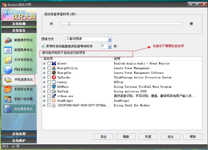
Task: Expand the ctfmon.exe tree node
Action: click(44, 96)
